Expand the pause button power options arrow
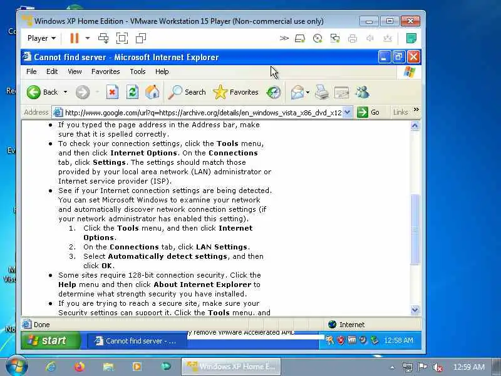The width and height of the screenshot is (501, 376). pyautogui.click(x=87, y=38)
